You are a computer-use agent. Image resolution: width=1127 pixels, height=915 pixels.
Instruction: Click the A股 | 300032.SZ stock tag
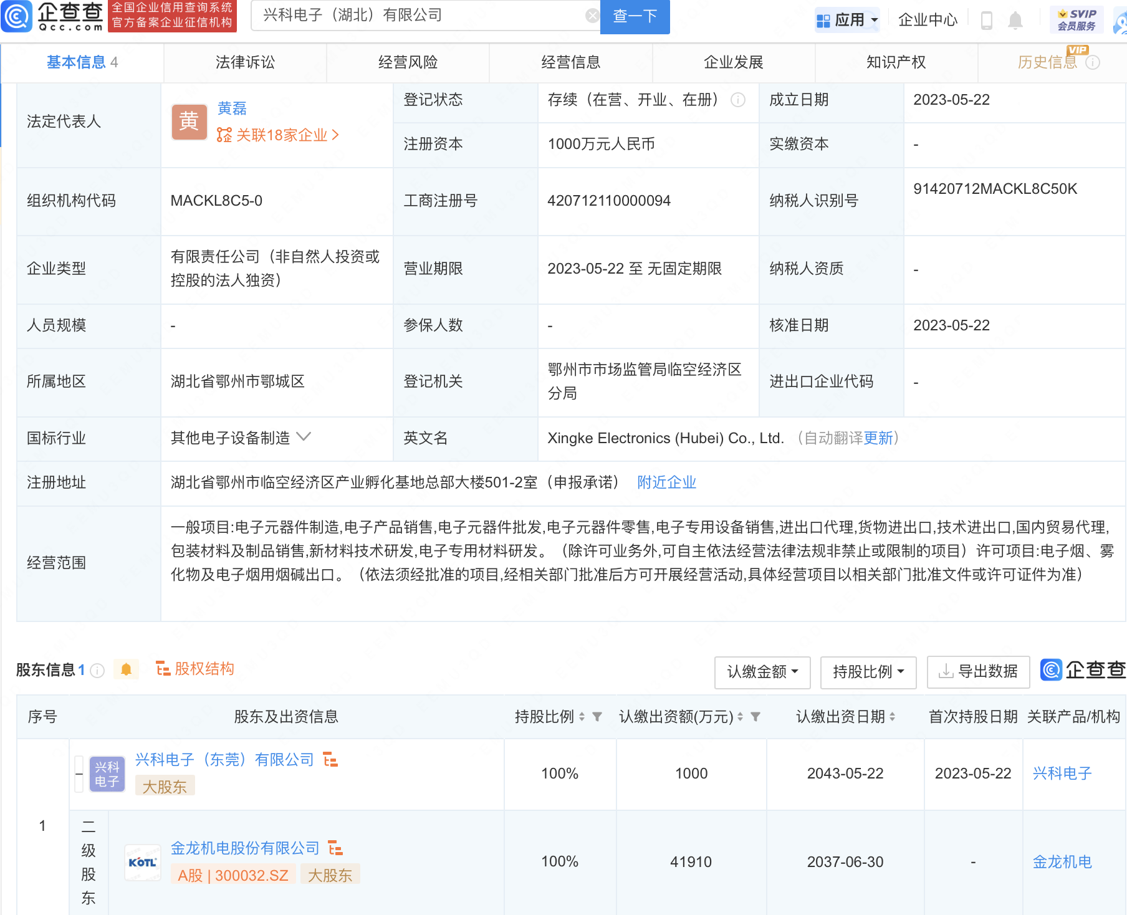coord(233,876)
